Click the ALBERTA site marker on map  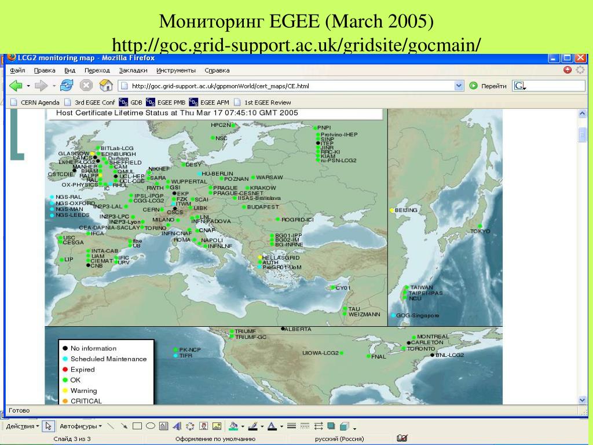point(283,329)
